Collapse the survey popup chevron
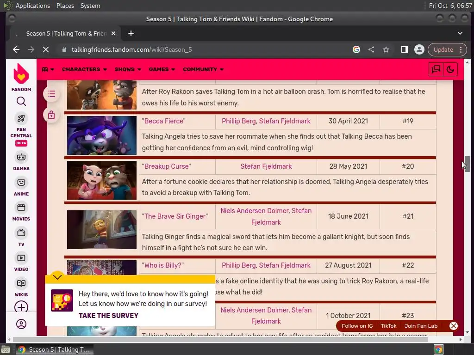This screenshot has width=474, height=355. 57,277
